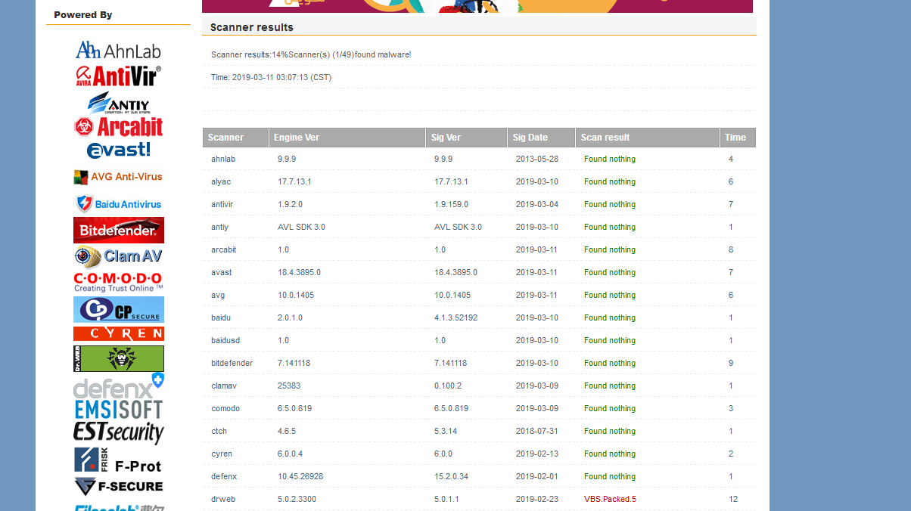Click the Baidu Antivirus logo
This screenshot has height=511, width=911.
(118, 203)
